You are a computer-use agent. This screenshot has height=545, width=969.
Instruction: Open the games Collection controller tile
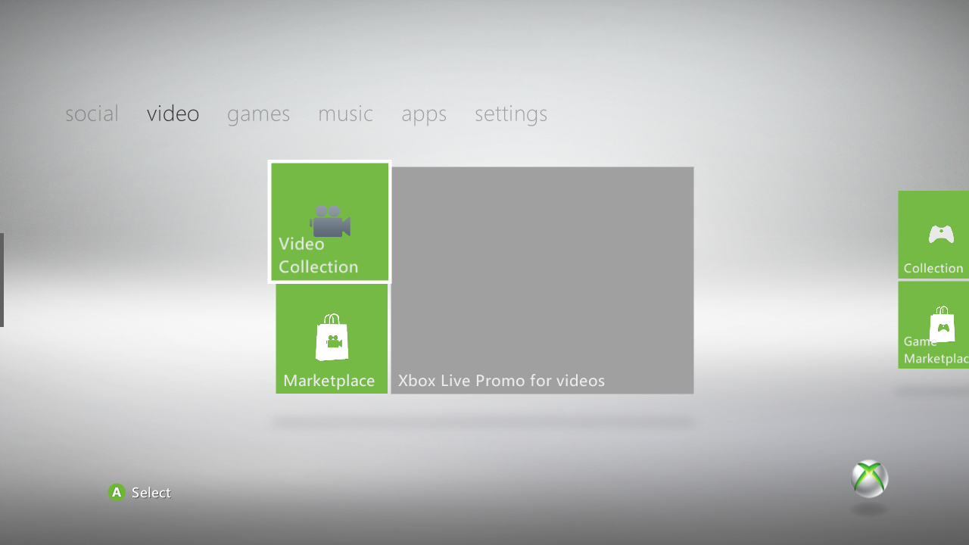933,235
